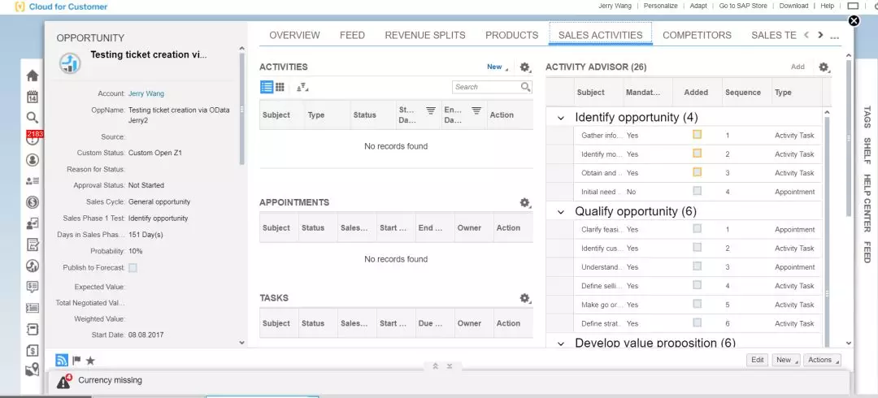Select the Sales Activities tab
Screen dimensions: 878x398
(x=600, y=35)
